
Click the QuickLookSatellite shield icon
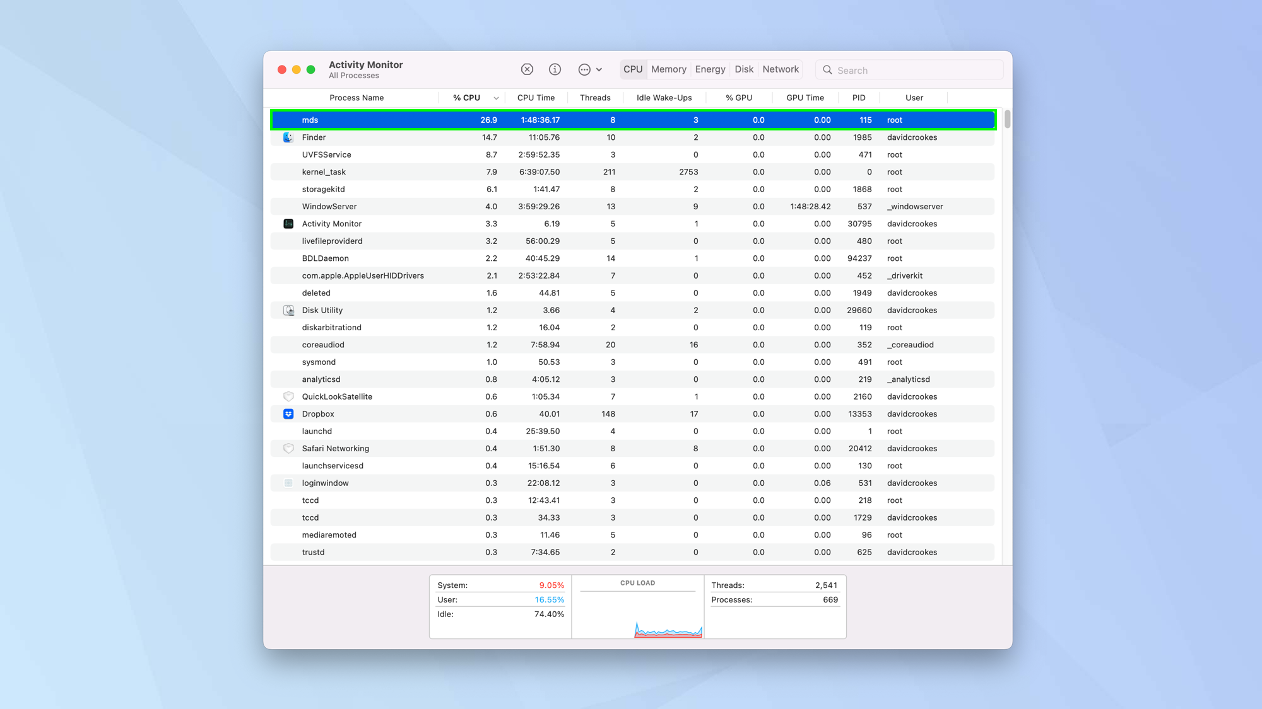pyautogui.click(x=288, y=396)
